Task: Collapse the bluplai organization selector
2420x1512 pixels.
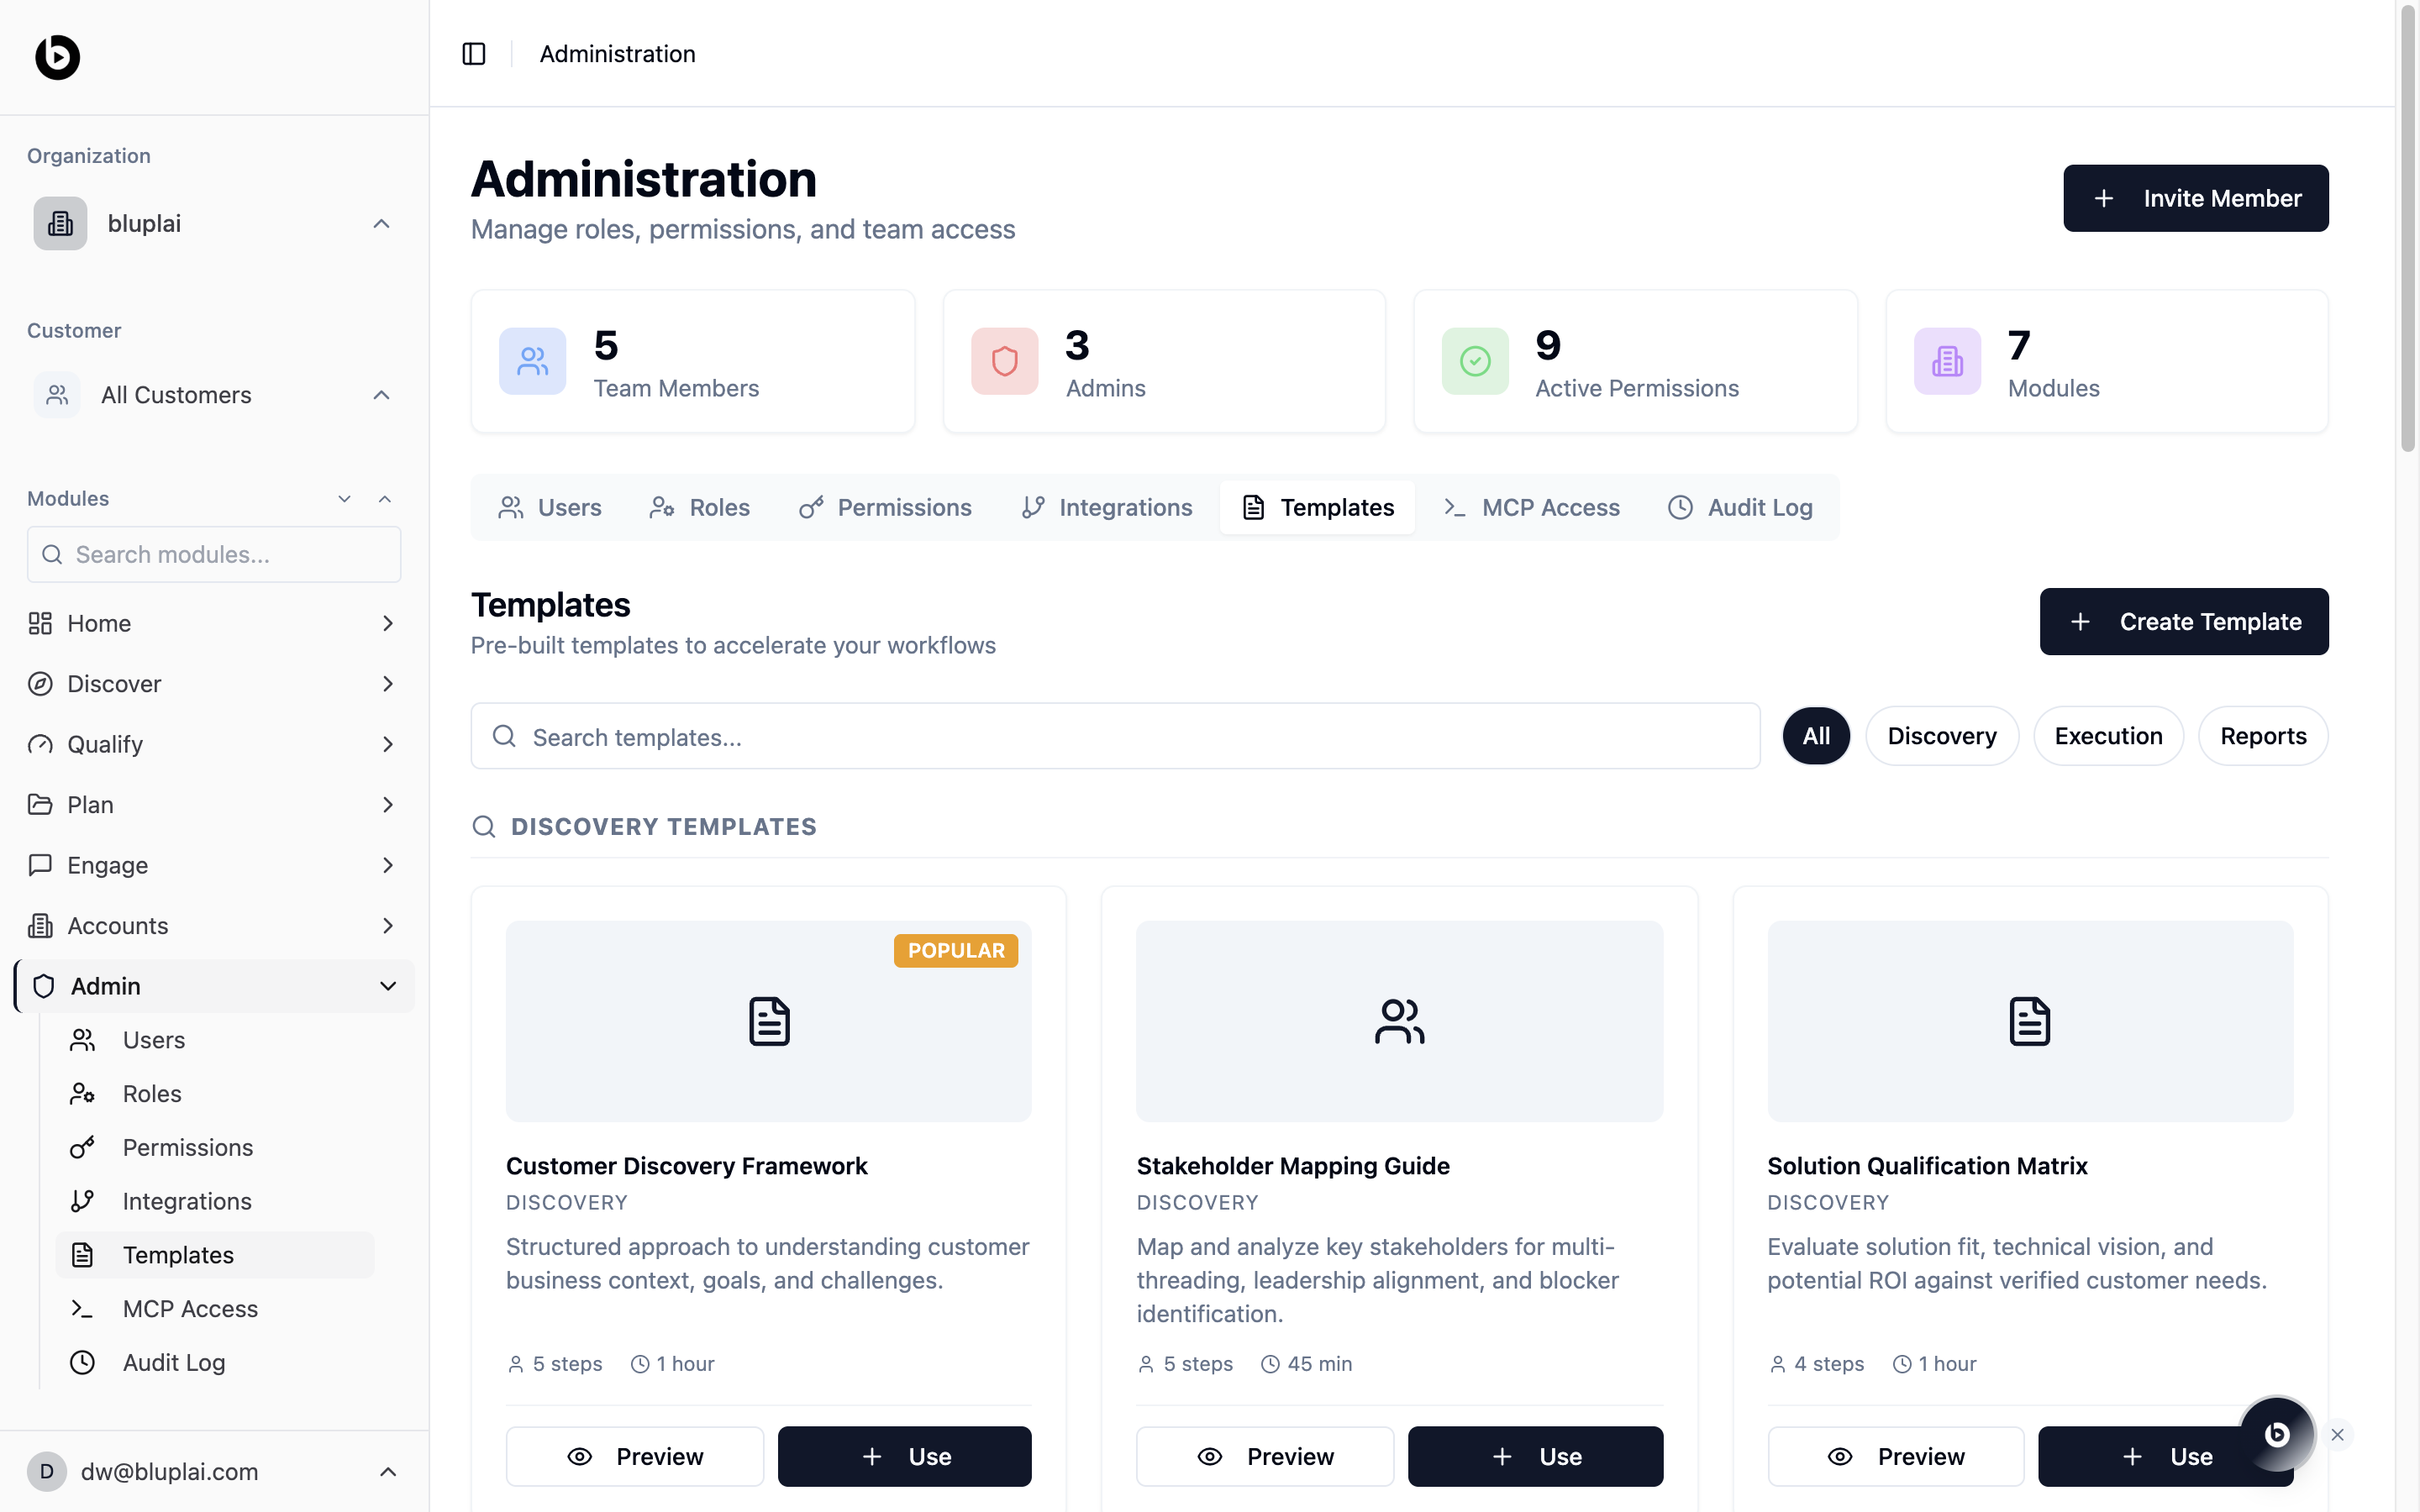Action: [381, 224]
